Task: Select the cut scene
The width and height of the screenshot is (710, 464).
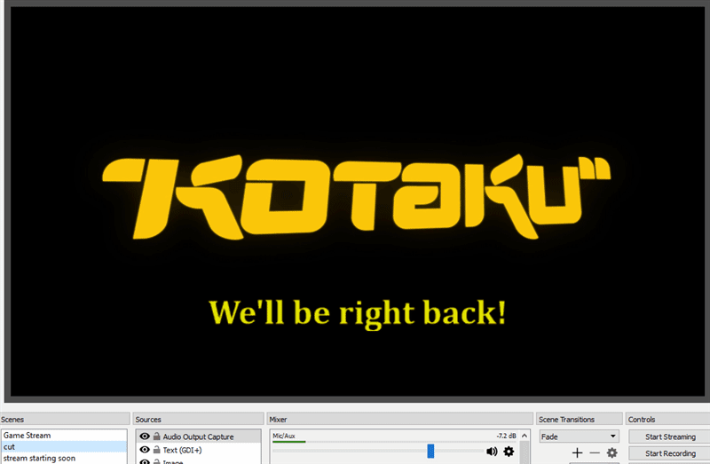Action: pyautogui.click(x=64, y=447)
